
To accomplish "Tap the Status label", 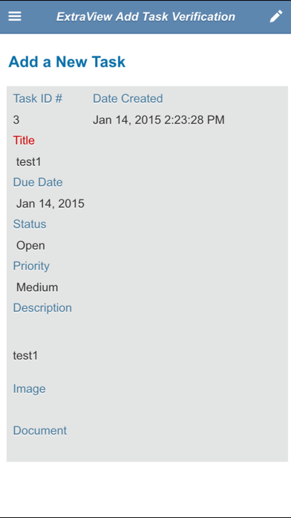I will pos(30,224).
